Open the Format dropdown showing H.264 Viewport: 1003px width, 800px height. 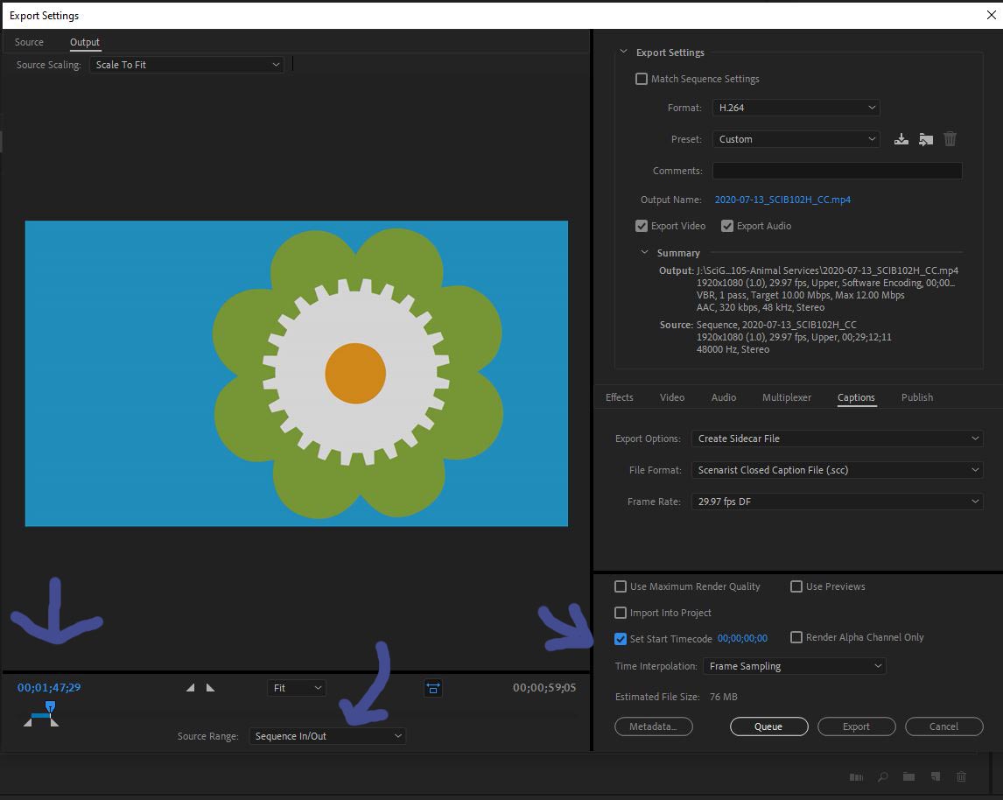pyautogui.click(x=795, y=107)
